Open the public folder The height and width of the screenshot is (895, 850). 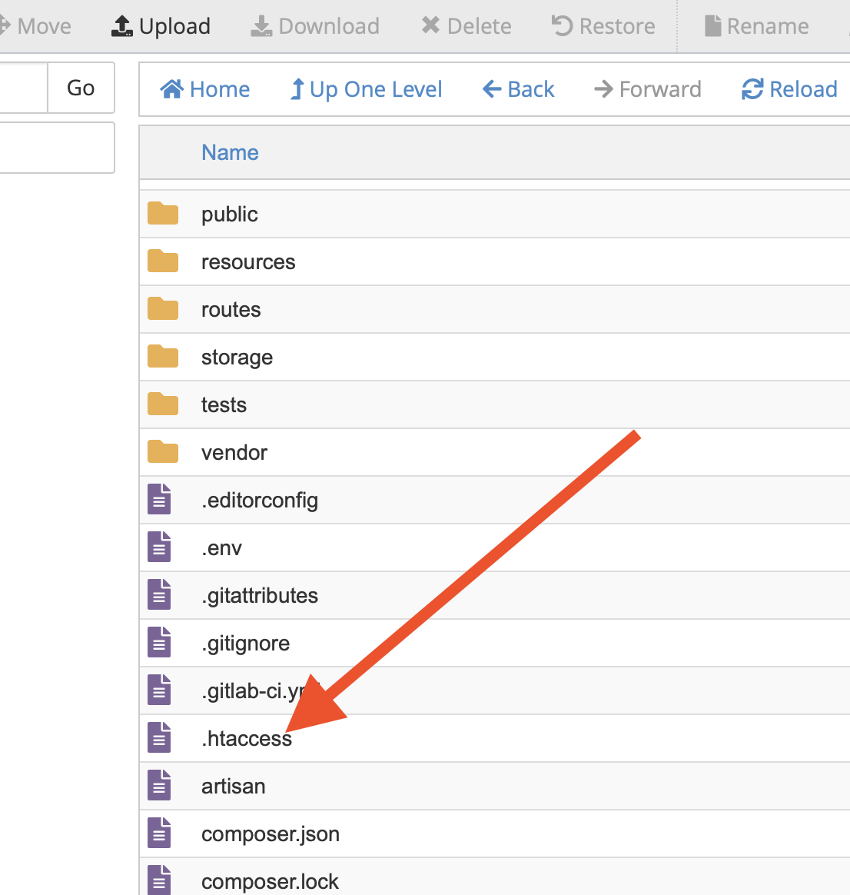click(x=229, y=214)
